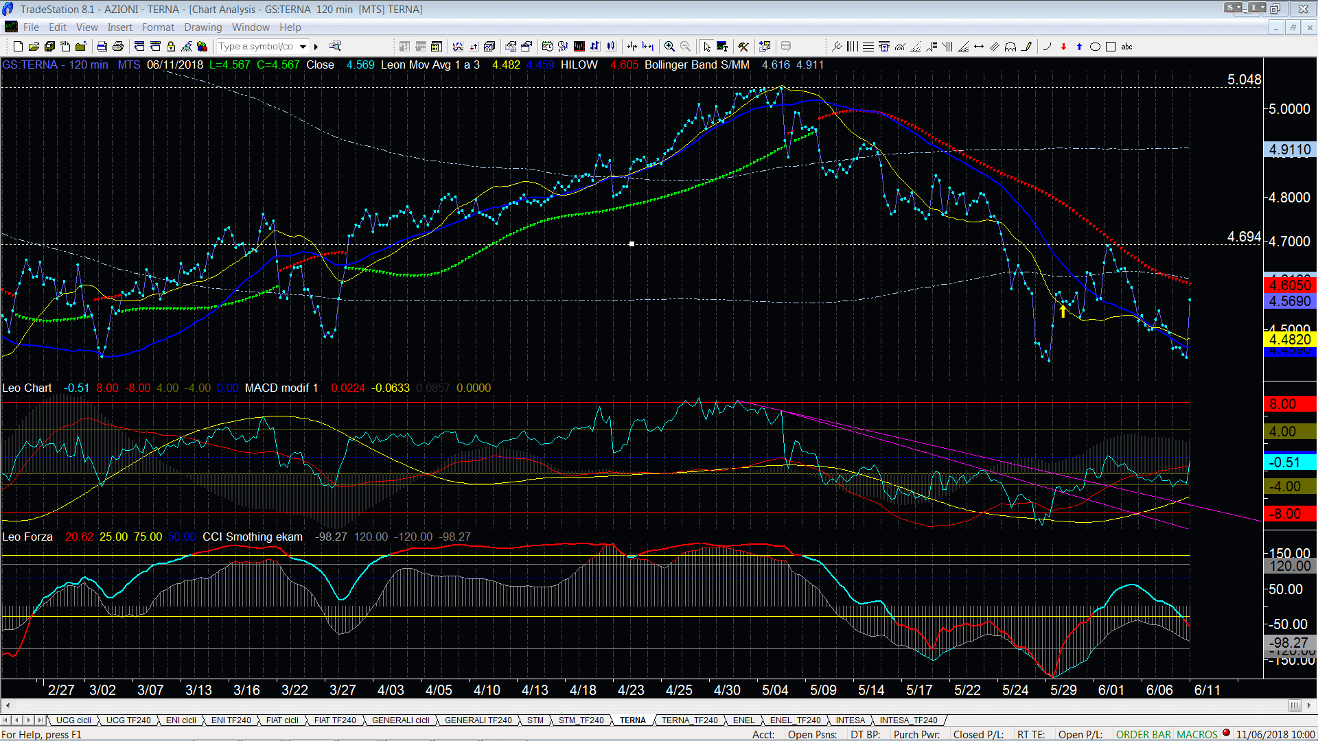Select the abc Text drawing tool
Viewport: 1318px width, 741px height.
[x=1126, y=47]
